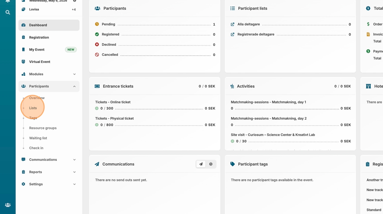Click the users icon at sidebar bottom

pyautogui.click(x=8, y=205)
